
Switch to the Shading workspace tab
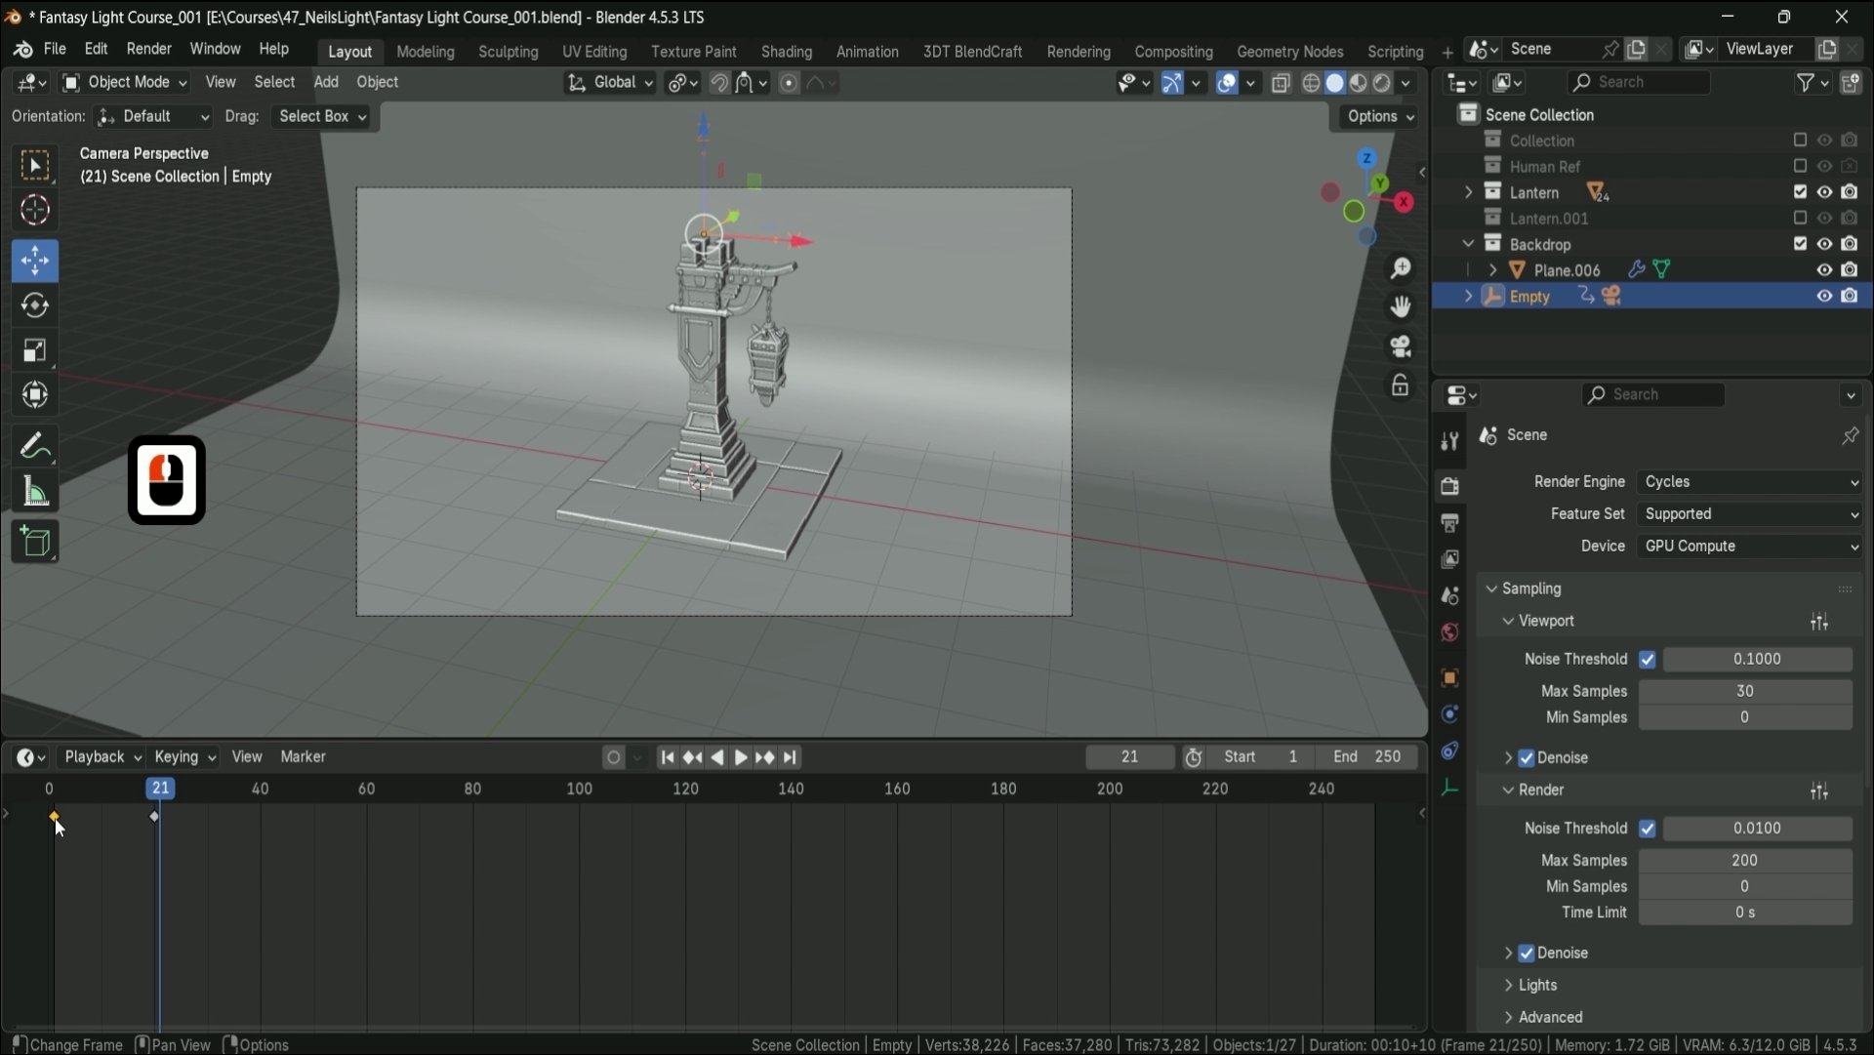(786, 52)
